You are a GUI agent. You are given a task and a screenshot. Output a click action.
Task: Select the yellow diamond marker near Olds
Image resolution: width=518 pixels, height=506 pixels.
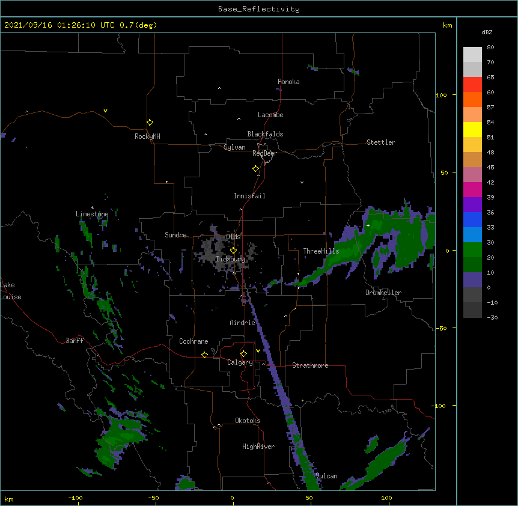tap(233, 250)
